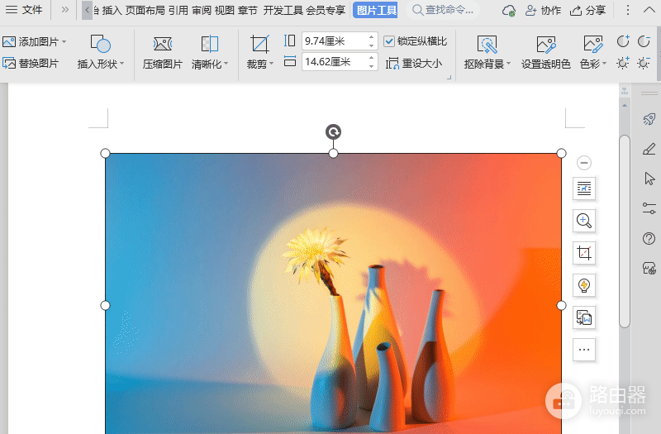Click 替换图片 button

(x=31, y=64)
